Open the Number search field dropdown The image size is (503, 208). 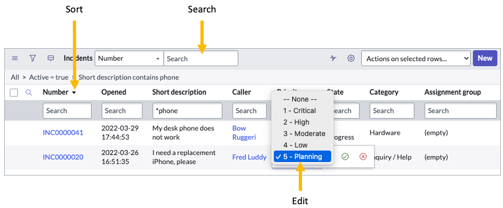(x=129, y=58)
